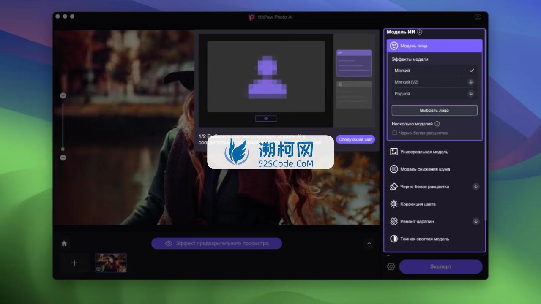
Task: Download the Черно-белая расцветка model
Action: tap(476, 186)
